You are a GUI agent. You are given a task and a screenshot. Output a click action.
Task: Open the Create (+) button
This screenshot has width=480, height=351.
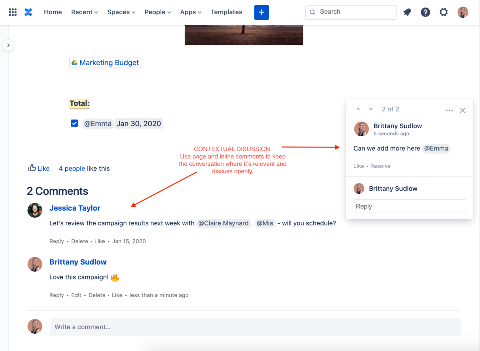tap(261, 12)
